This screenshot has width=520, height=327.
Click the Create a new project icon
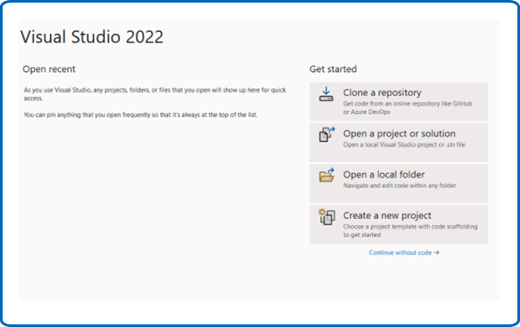point(327,217)
